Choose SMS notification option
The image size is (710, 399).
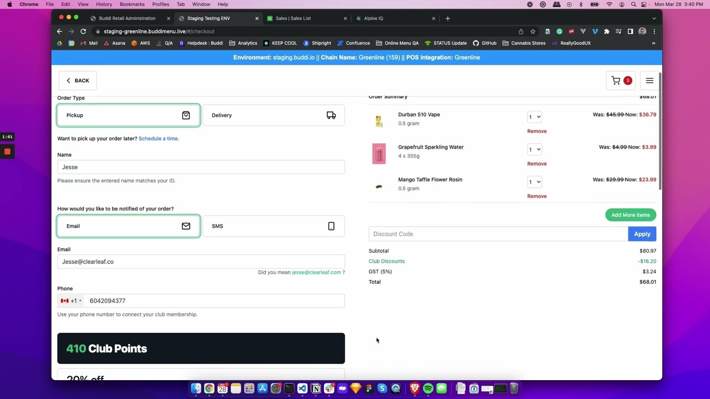[x=273, y=226]
